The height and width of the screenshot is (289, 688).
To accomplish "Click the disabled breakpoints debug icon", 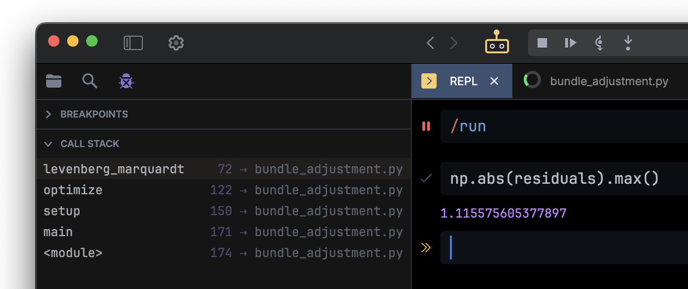I will (x=126, y=81).
